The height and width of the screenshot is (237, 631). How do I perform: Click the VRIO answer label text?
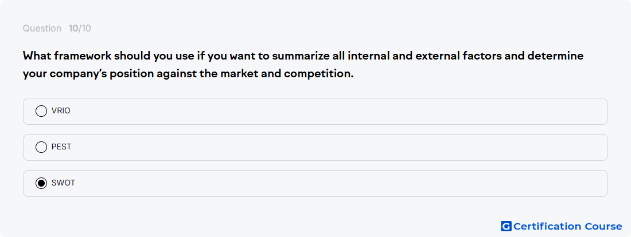point(61,111)
